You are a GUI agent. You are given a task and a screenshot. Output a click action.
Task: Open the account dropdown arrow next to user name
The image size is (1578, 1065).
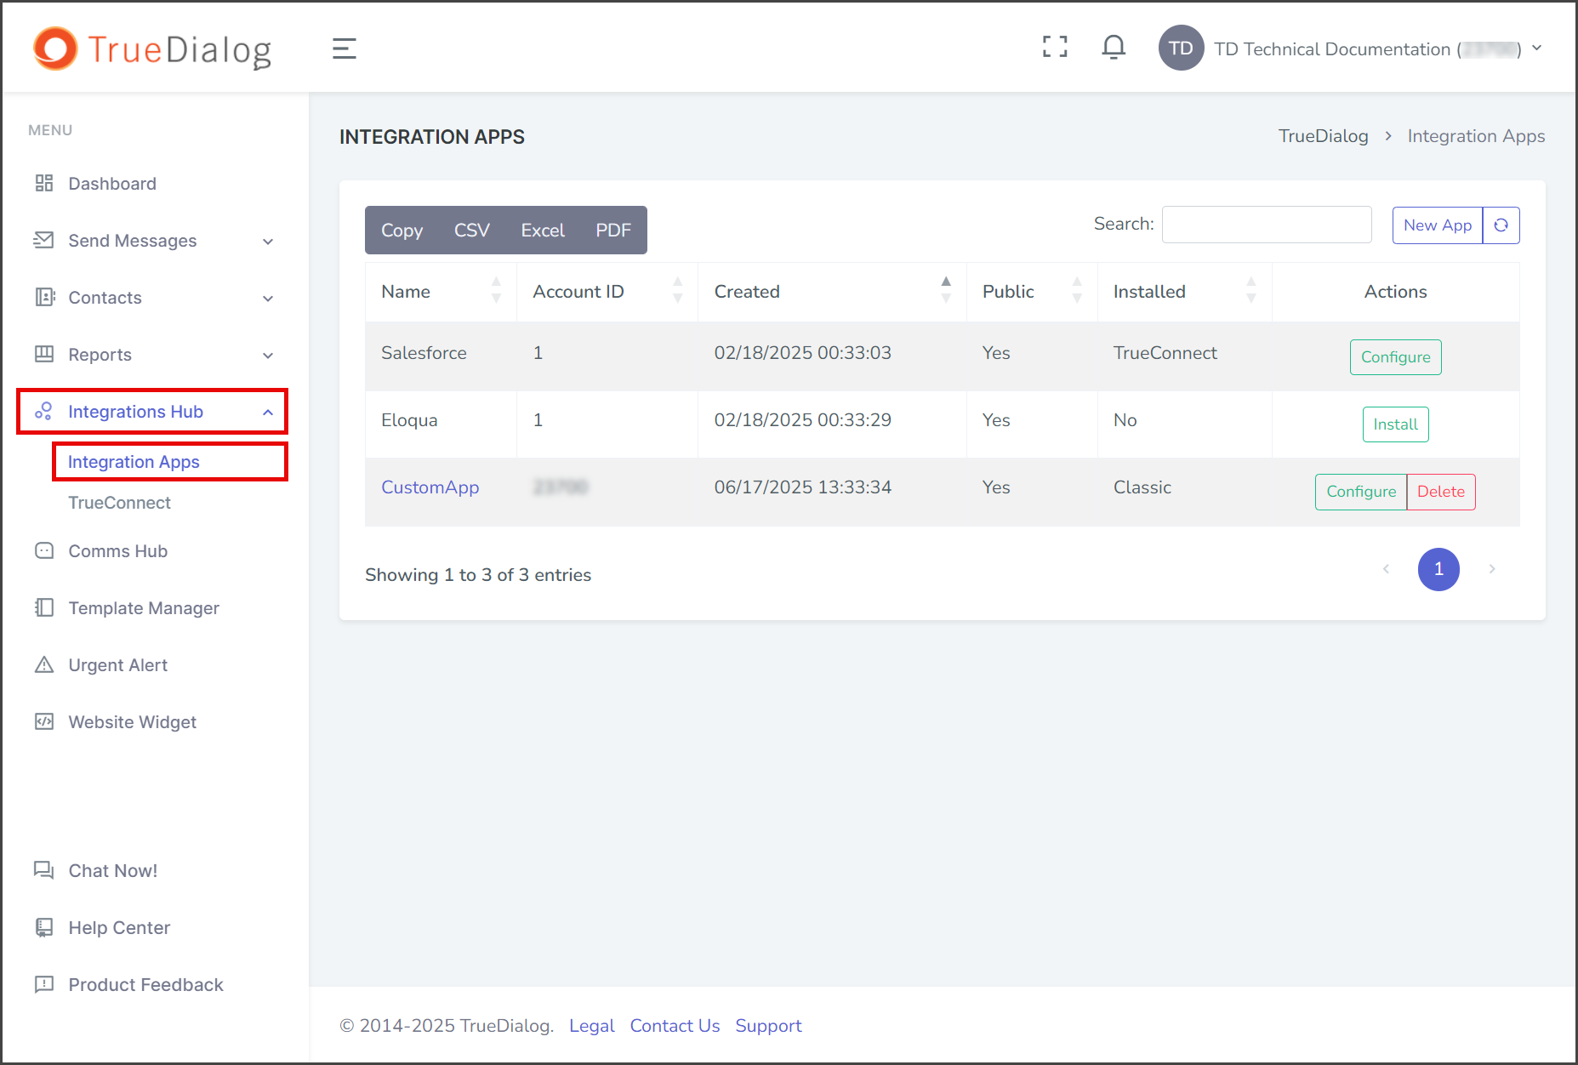[1536, 48]
